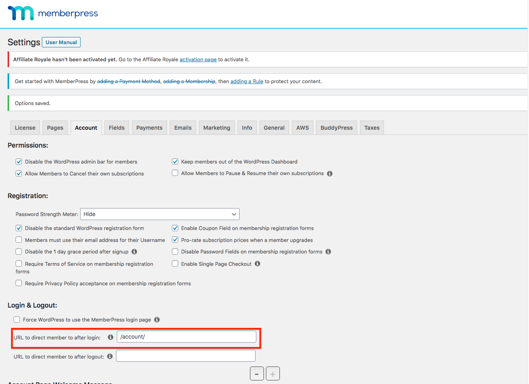Go to the Payments tab
This screenshot has height=384, width=529.
point(149,128)
